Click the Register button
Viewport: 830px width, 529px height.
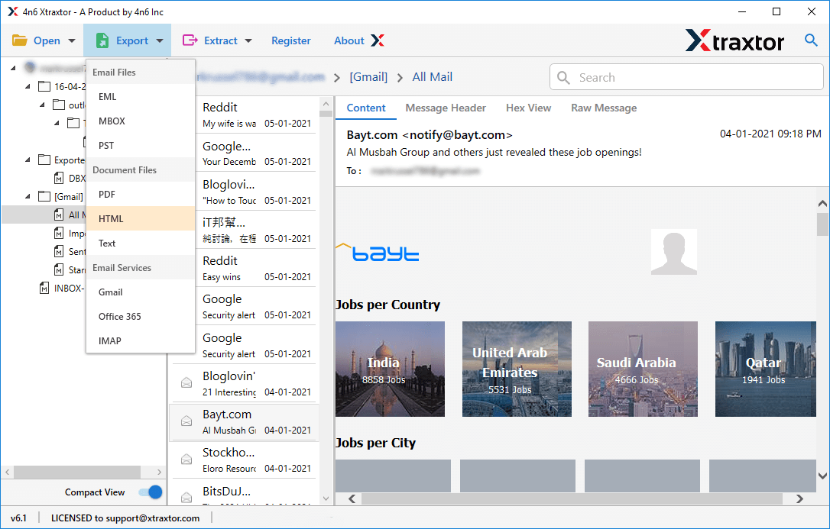coord(291,40)
